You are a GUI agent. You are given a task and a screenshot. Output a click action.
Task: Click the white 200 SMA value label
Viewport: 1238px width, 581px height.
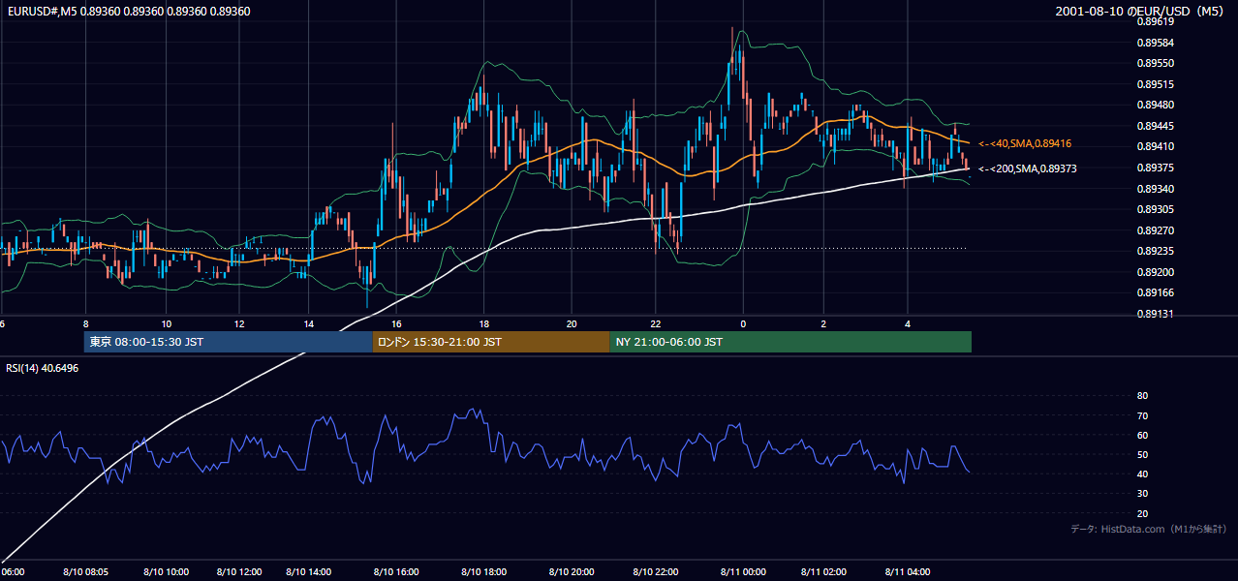click(x=1028, y=168)
